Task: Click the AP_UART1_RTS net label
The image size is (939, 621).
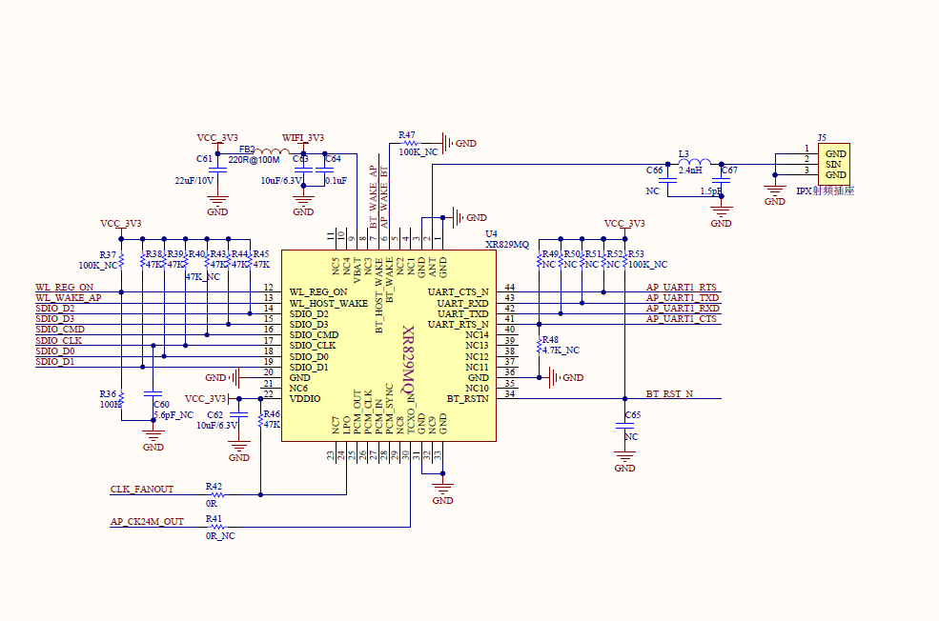Action: [x=682, y=288]
